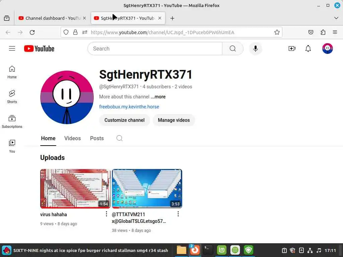Open the Linux Mint taskbar icon

click(x=222, y=250)
